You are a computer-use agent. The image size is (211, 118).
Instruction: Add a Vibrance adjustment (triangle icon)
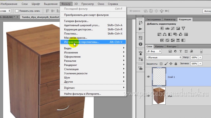(x=183, y=28)
